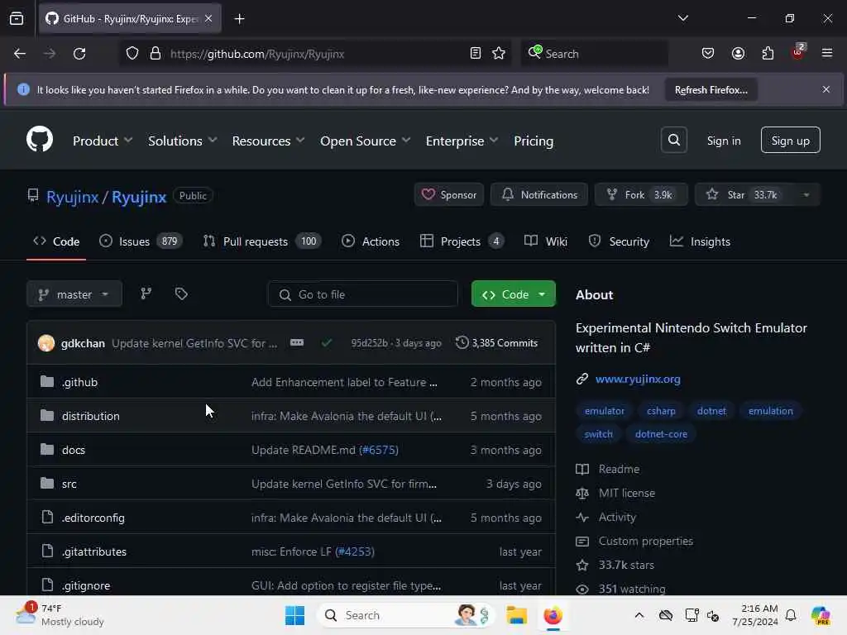Open the list all tabs chevron
847x635 pixels.
click(x=682, y=18)
